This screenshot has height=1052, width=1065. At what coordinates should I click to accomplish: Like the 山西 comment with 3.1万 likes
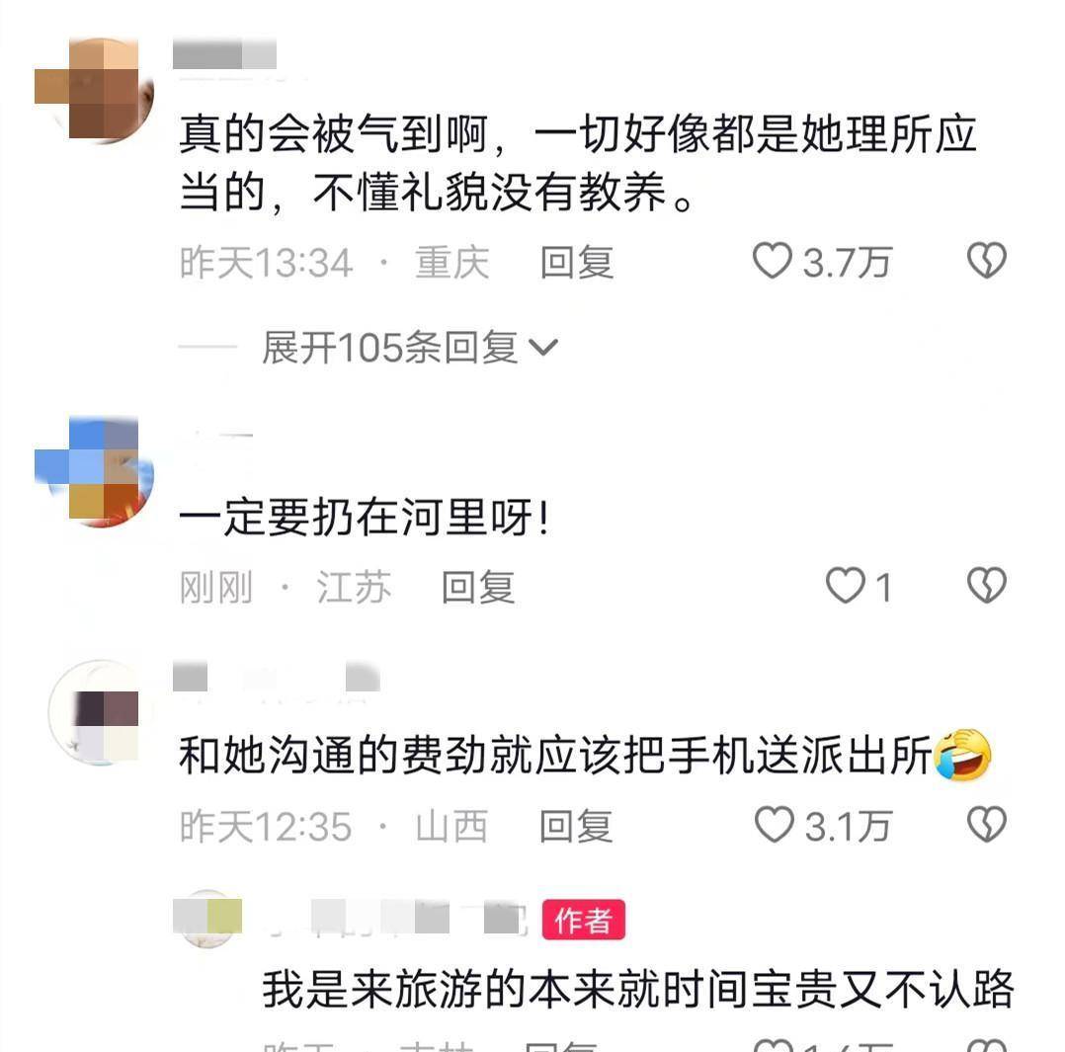[775, 825]
